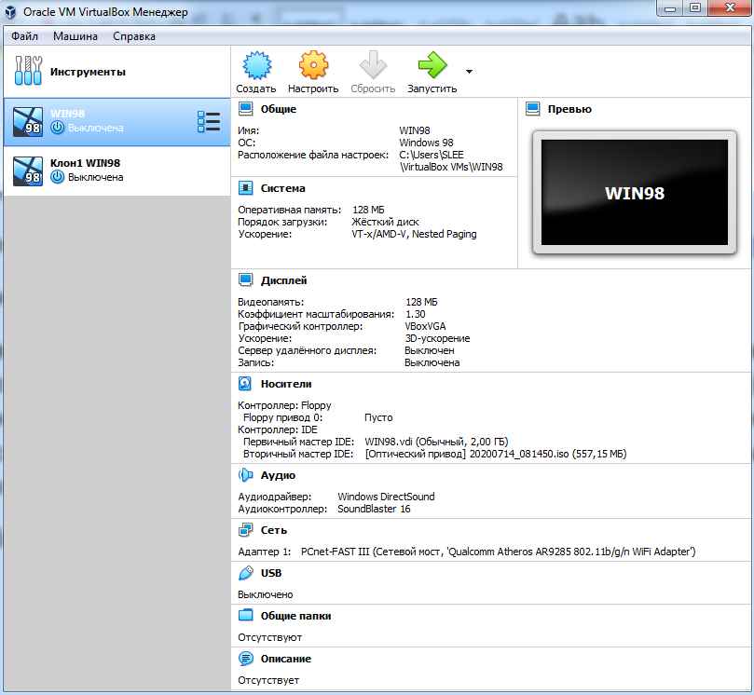Select the WIN98 virtual machine icon
Image resolution: width=754 pixels, height=695 pixels.
27,122
